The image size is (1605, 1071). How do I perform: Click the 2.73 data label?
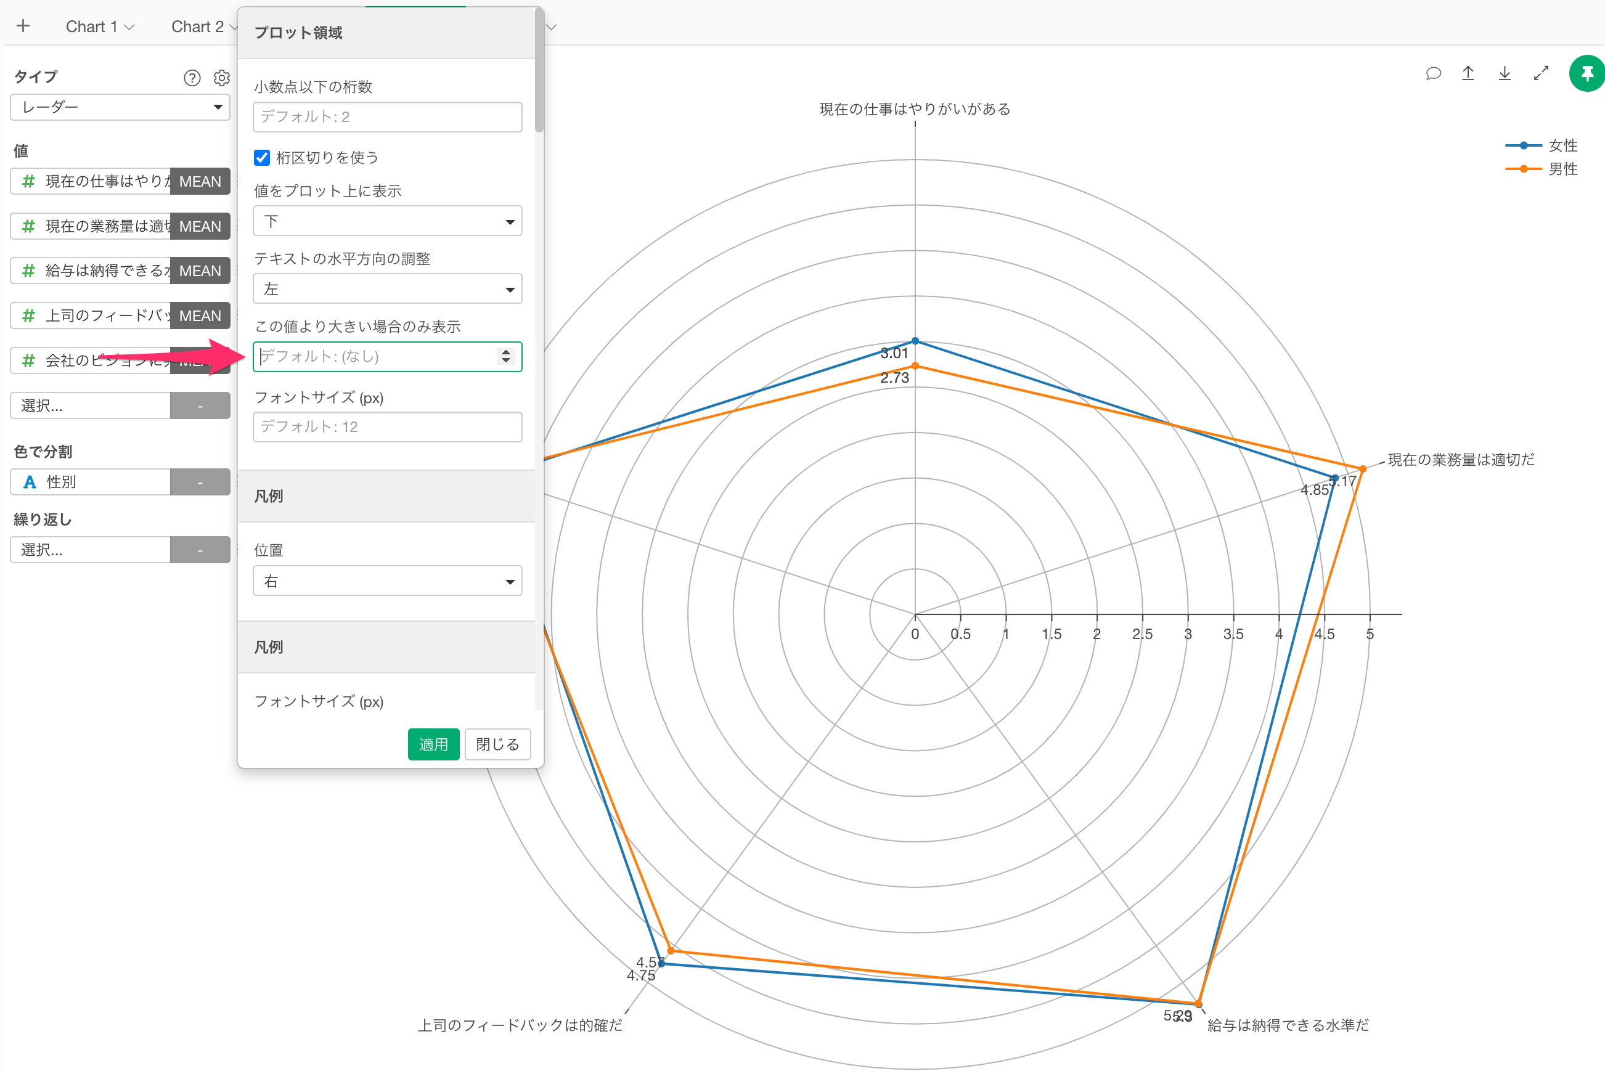[x=894, y=378]
